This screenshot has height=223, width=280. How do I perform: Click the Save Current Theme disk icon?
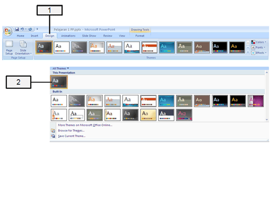tap(53, 136)
